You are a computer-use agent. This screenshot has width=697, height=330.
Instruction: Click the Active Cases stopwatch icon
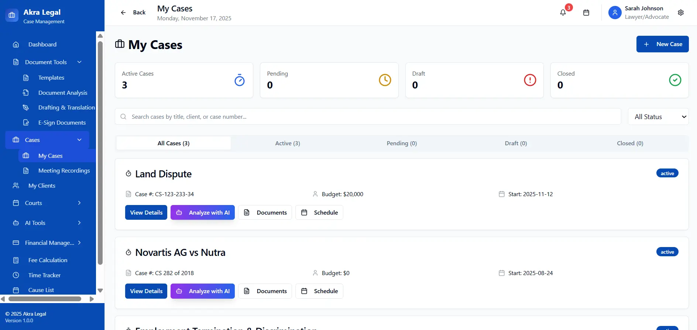(x=240, y=80)
